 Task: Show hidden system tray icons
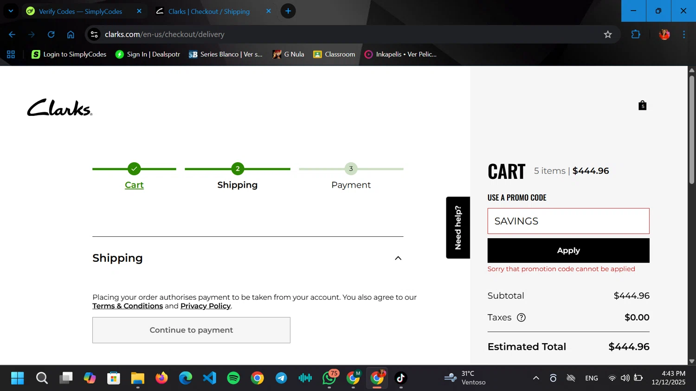(x=536, y=378)
